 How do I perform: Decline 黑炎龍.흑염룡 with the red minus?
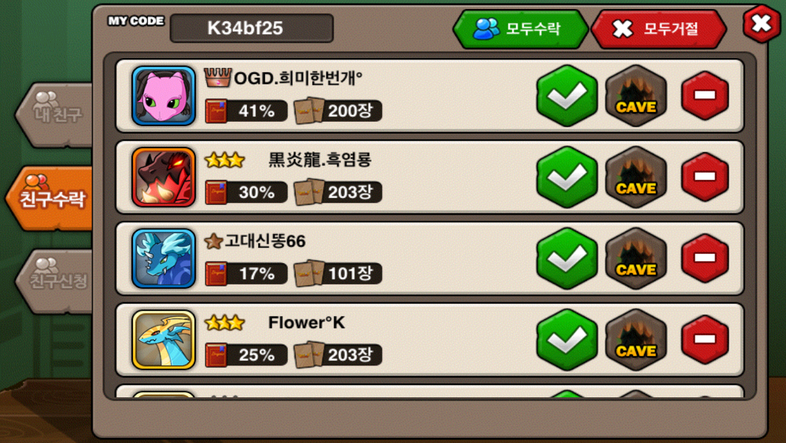(704, 177)
